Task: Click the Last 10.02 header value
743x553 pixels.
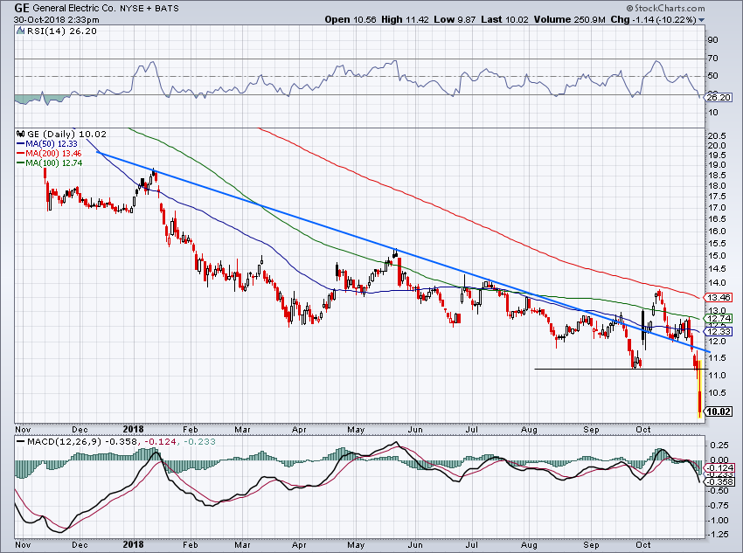Action: (x=505, y=20)
